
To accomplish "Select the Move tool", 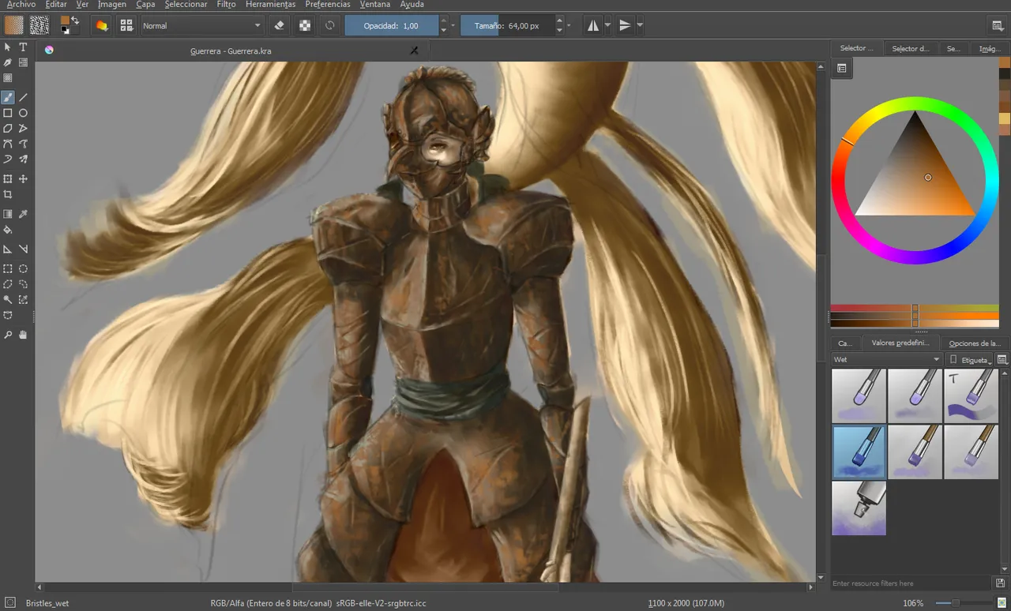I will click(23, 179).
